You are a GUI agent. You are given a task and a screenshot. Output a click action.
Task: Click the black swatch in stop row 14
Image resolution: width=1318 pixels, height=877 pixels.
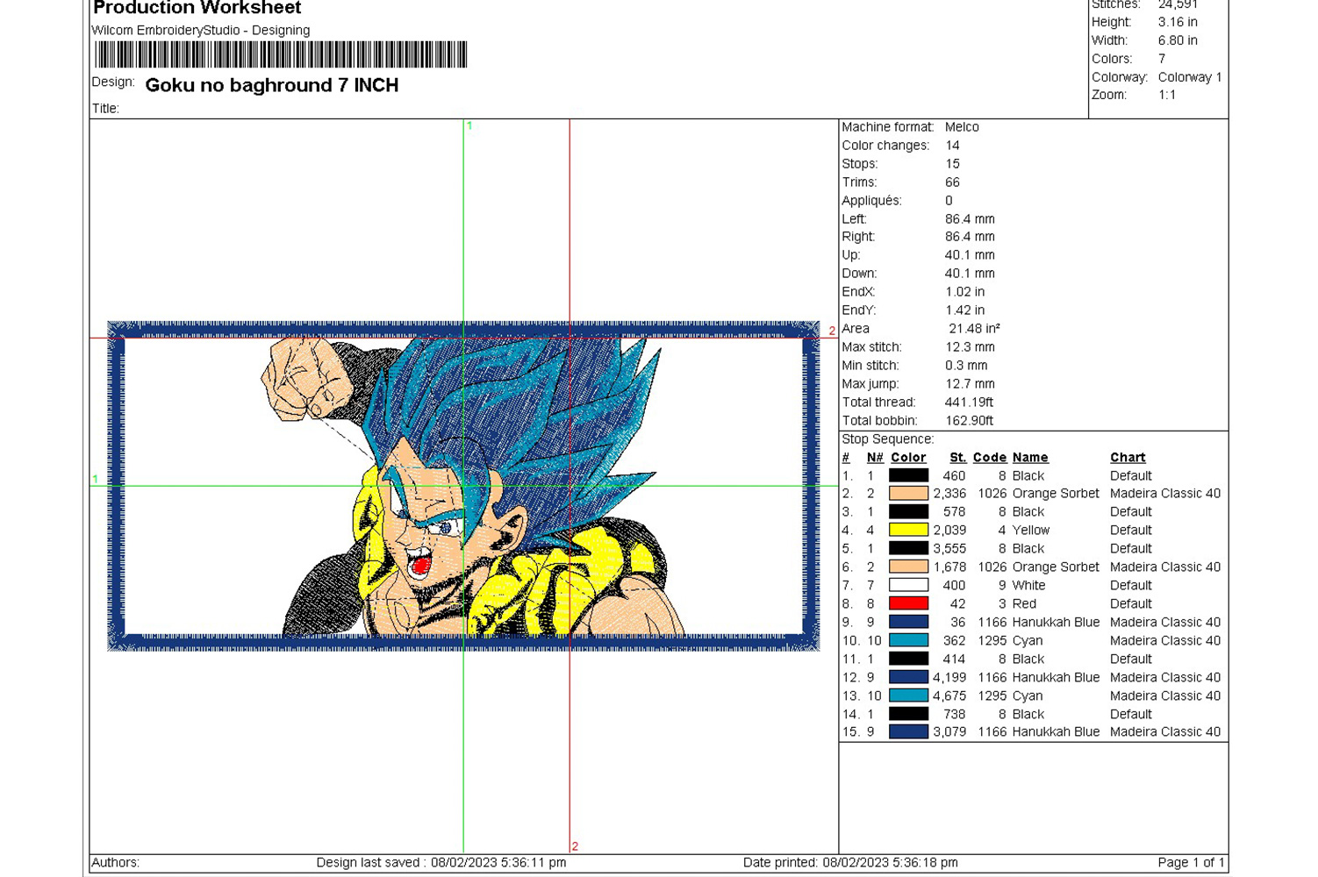[x=908, y=715]
